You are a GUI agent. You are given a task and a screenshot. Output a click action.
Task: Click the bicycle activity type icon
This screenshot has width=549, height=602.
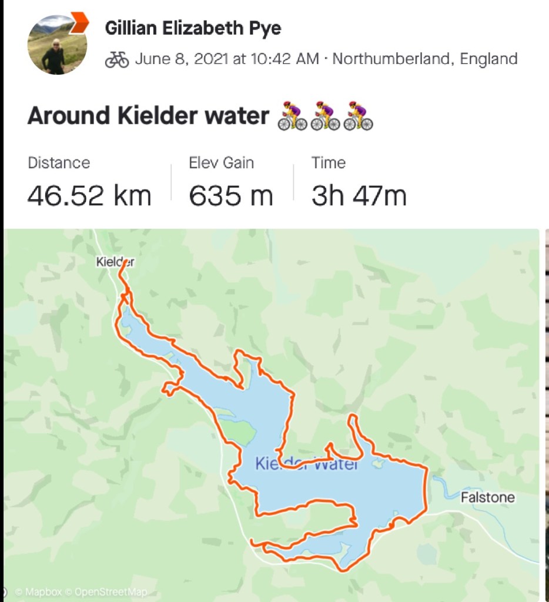(117, 59)
